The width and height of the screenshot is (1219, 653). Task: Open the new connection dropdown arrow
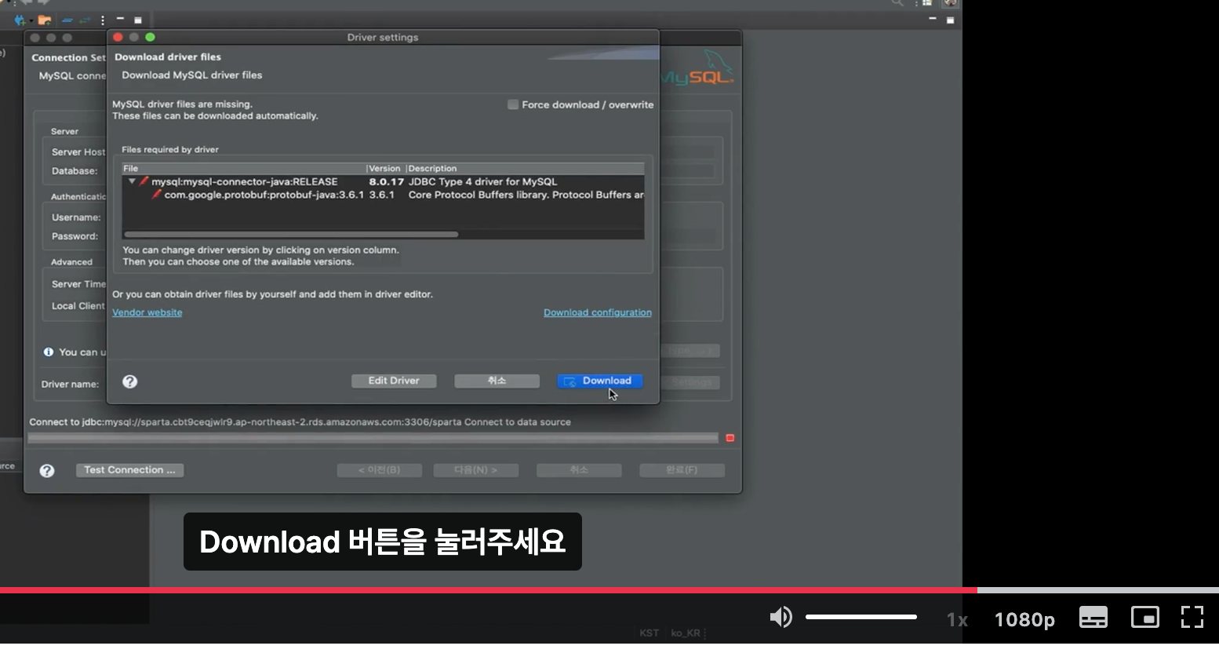[31, 20]
